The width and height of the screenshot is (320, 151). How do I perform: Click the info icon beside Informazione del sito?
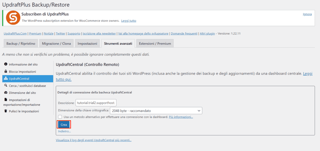pos(6,64)
